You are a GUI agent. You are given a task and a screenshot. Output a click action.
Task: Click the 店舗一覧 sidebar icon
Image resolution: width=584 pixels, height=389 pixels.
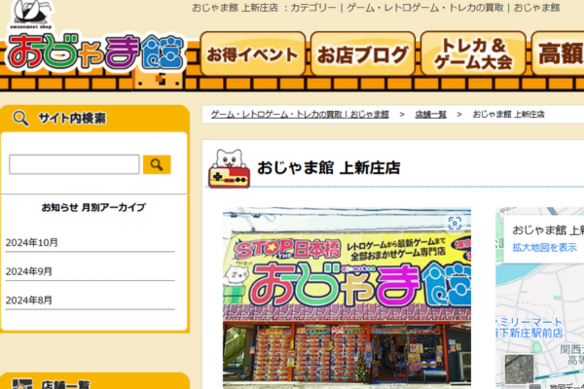click(22, 384)
